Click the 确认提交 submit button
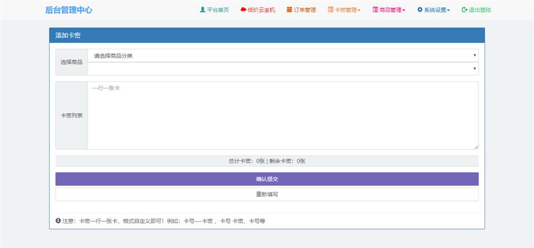The image size is (534, 248). tap(267, 179)
